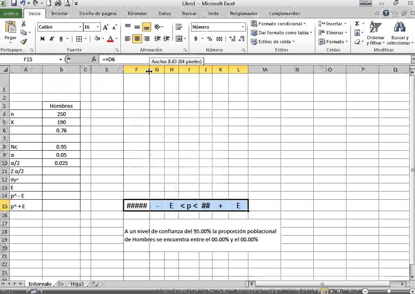Click the formula bar containing =+D6

point(254,59)
